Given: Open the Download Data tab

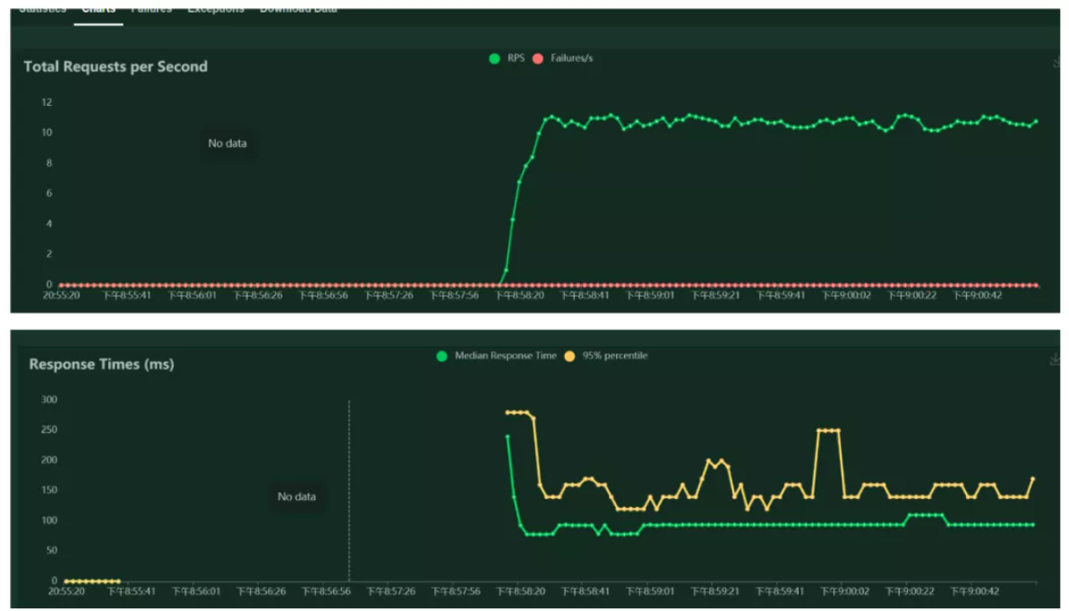Looking at the screenshot, I should pyautogui.click(x=298, y=10).
